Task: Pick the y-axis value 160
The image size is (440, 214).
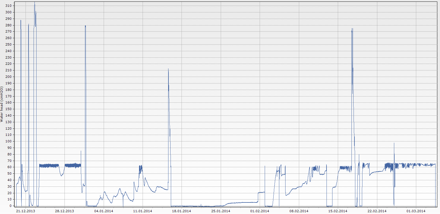Action: pos(9,103)
